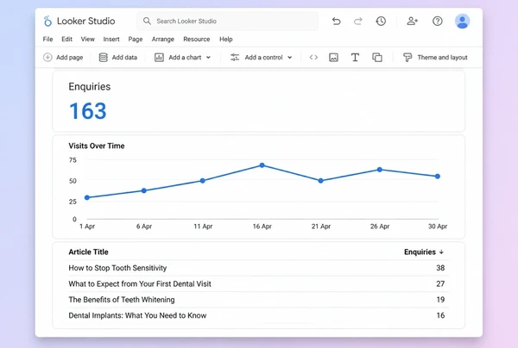Viewport: 518px width, 348px height.
Task: Open version history clock icon
Action: point(381,21)
